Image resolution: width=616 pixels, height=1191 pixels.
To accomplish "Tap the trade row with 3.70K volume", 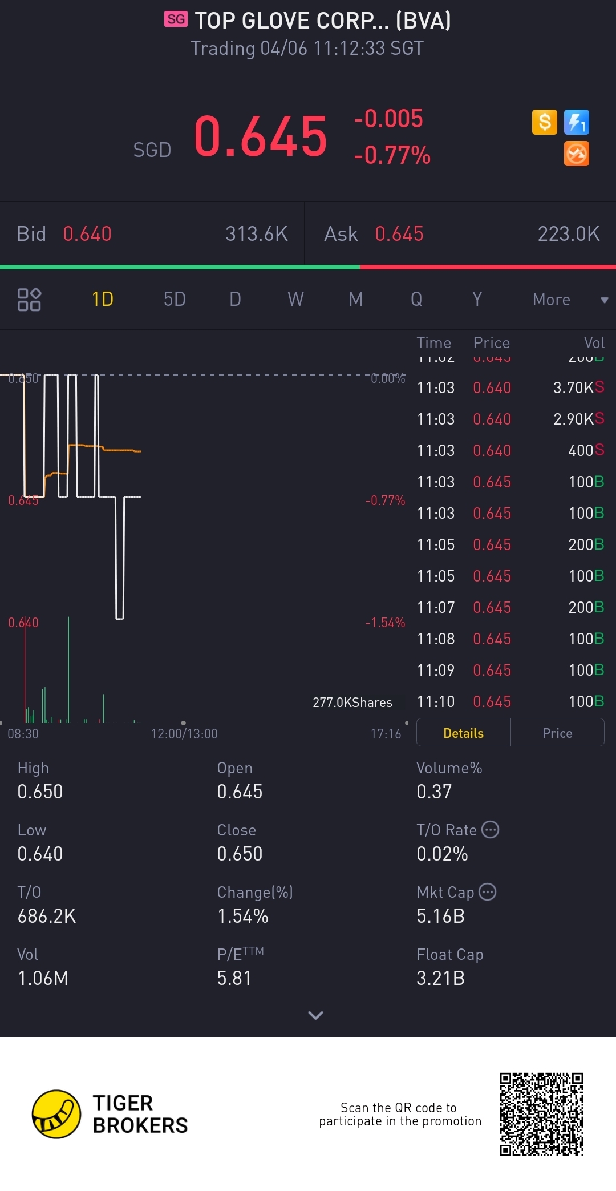I will click(510, 387).
